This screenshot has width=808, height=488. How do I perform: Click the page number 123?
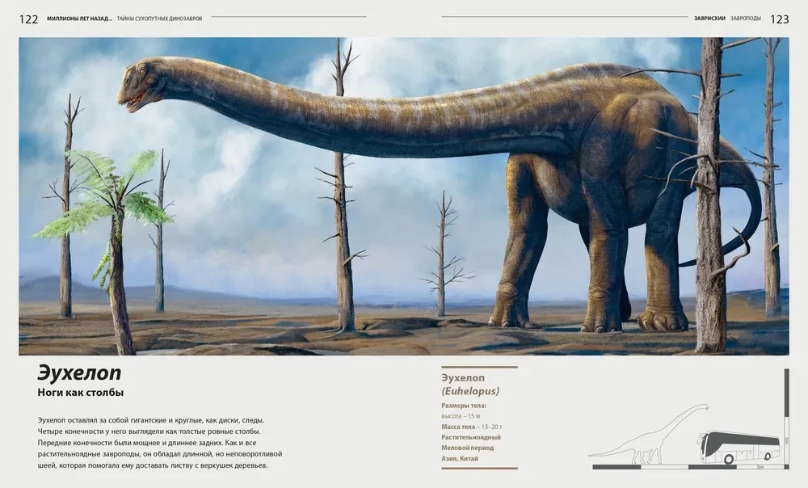point(779,19)
